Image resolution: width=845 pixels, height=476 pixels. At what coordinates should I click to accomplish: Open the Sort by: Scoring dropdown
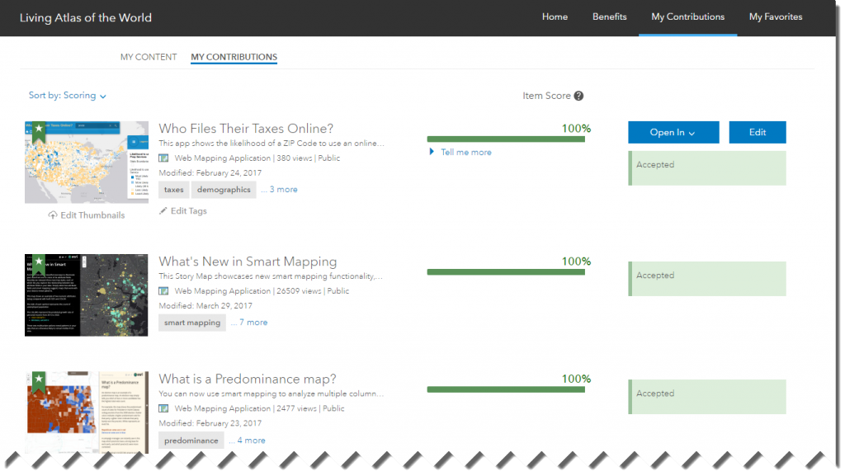click(x=68, y=96)
